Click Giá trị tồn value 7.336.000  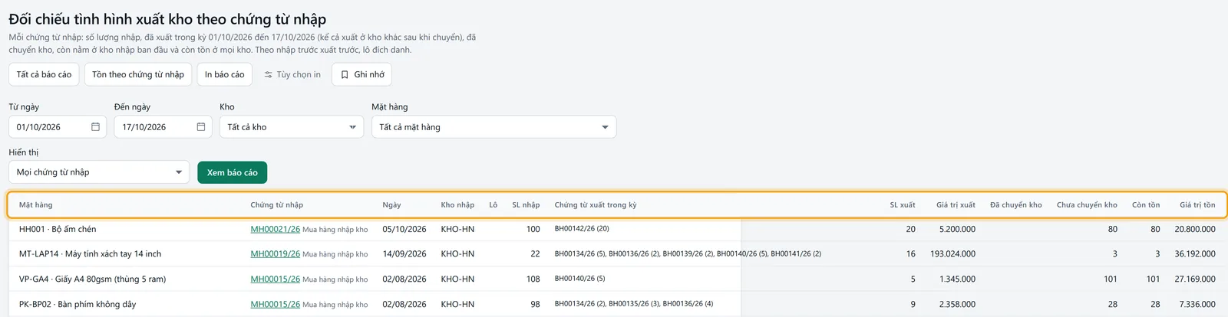[1197, 304]
